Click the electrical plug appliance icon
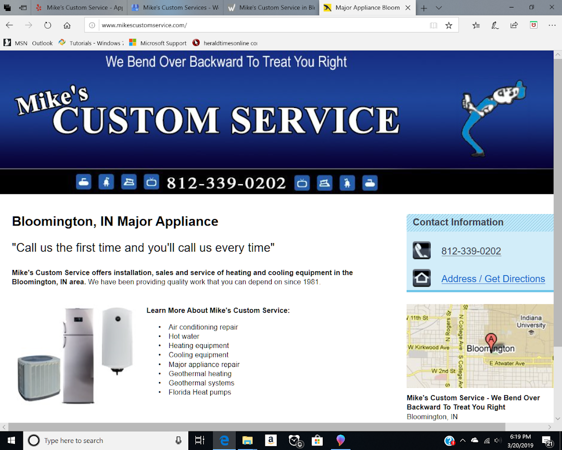The width and height of the screenshot is (562, 450). (106, 182)
